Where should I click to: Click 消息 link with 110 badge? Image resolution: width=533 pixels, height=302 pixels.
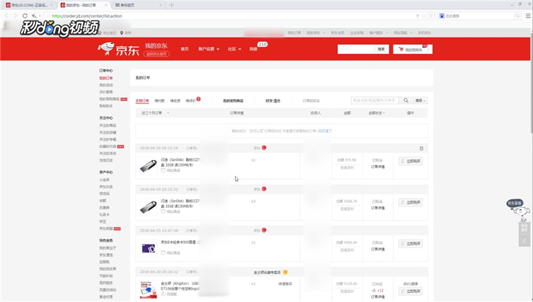click(x=254, y=49)
